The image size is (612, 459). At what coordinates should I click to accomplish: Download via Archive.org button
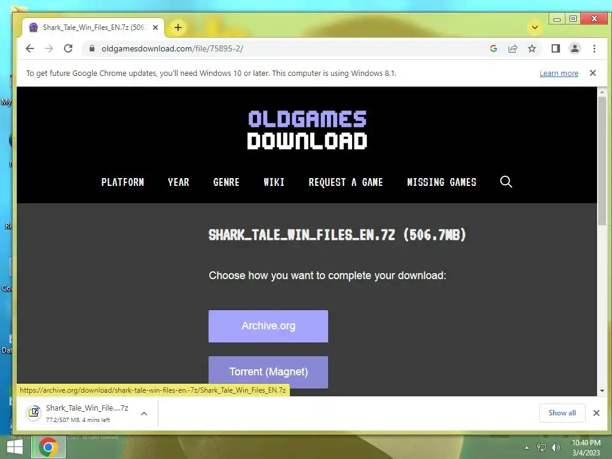(x=268, y=326)
